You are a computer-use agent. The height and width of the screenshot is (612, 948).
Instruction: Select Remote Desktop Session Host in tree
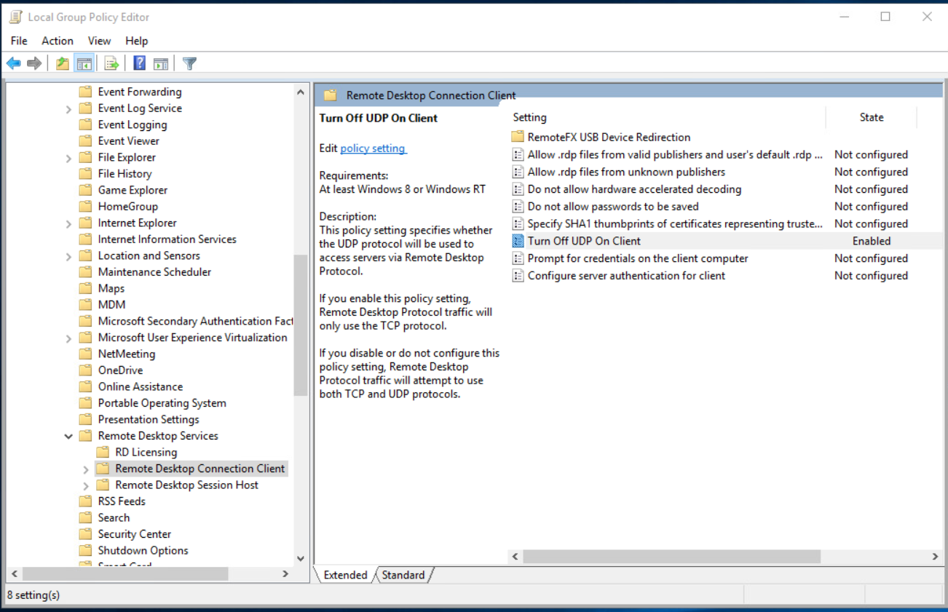click(x=186, y=485)
